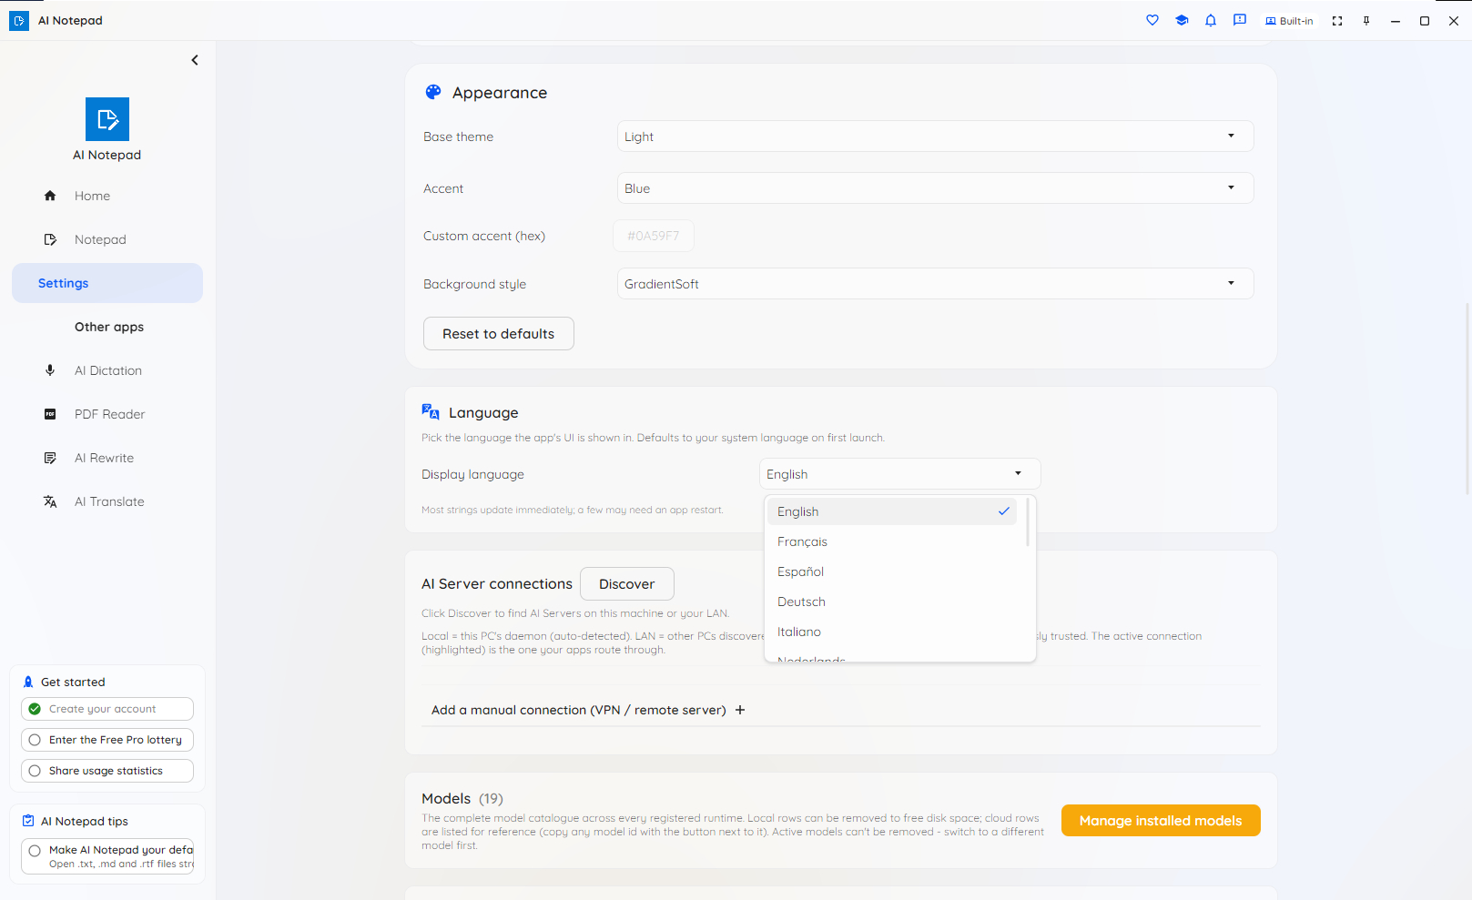
Task: Click the Other apps heading
Action: coord(109,327)
